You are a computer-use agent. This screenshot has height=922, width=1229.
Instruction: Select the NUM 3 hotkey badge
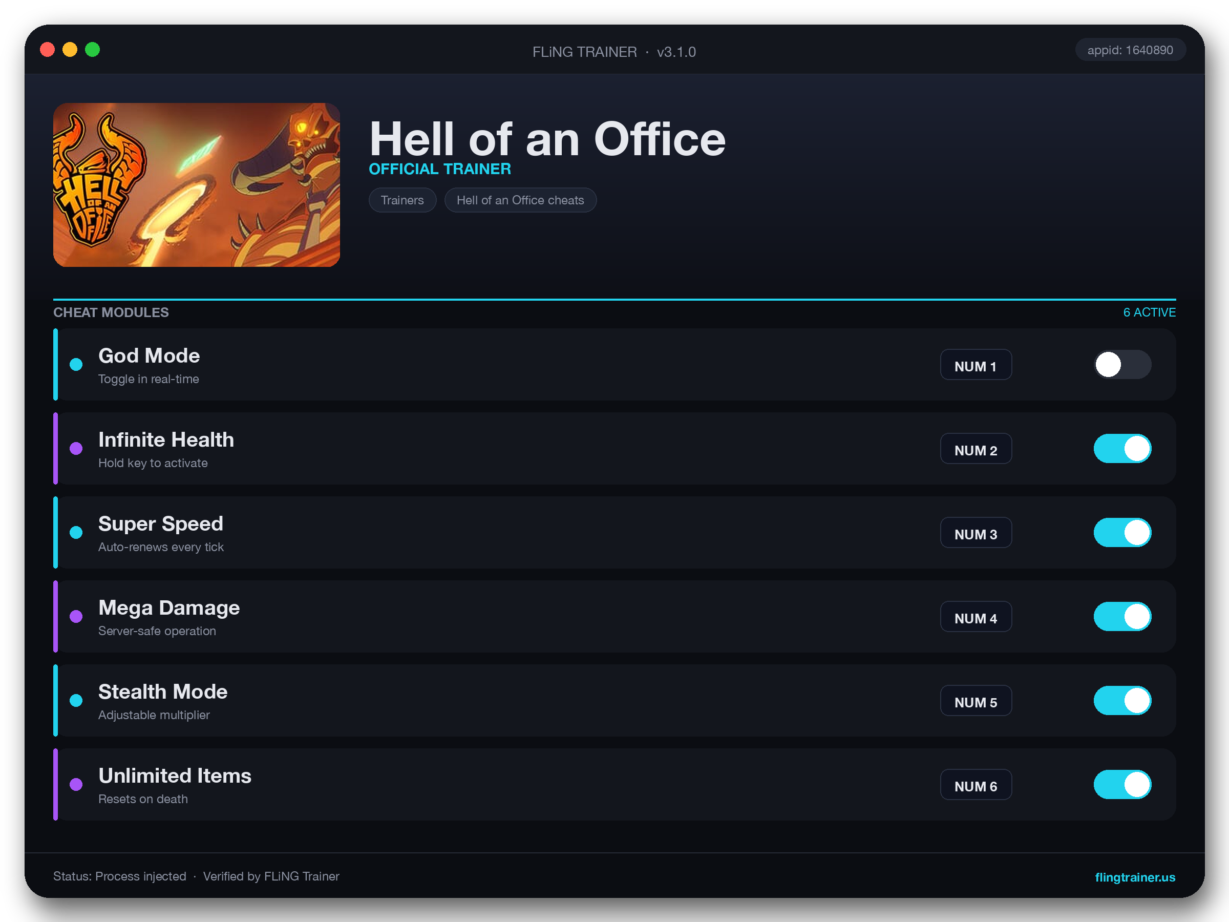[976, 533]
